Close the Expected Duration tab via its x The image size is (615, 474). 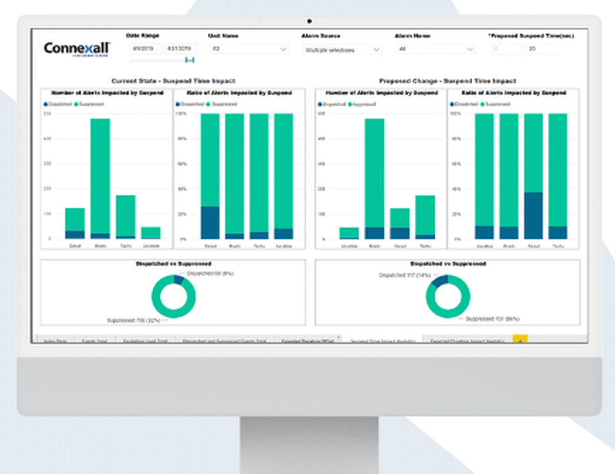(338, 337)
